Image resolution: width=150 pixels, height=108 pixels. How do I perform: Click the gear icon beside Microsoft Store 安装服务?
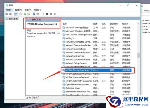pos(64,28)
